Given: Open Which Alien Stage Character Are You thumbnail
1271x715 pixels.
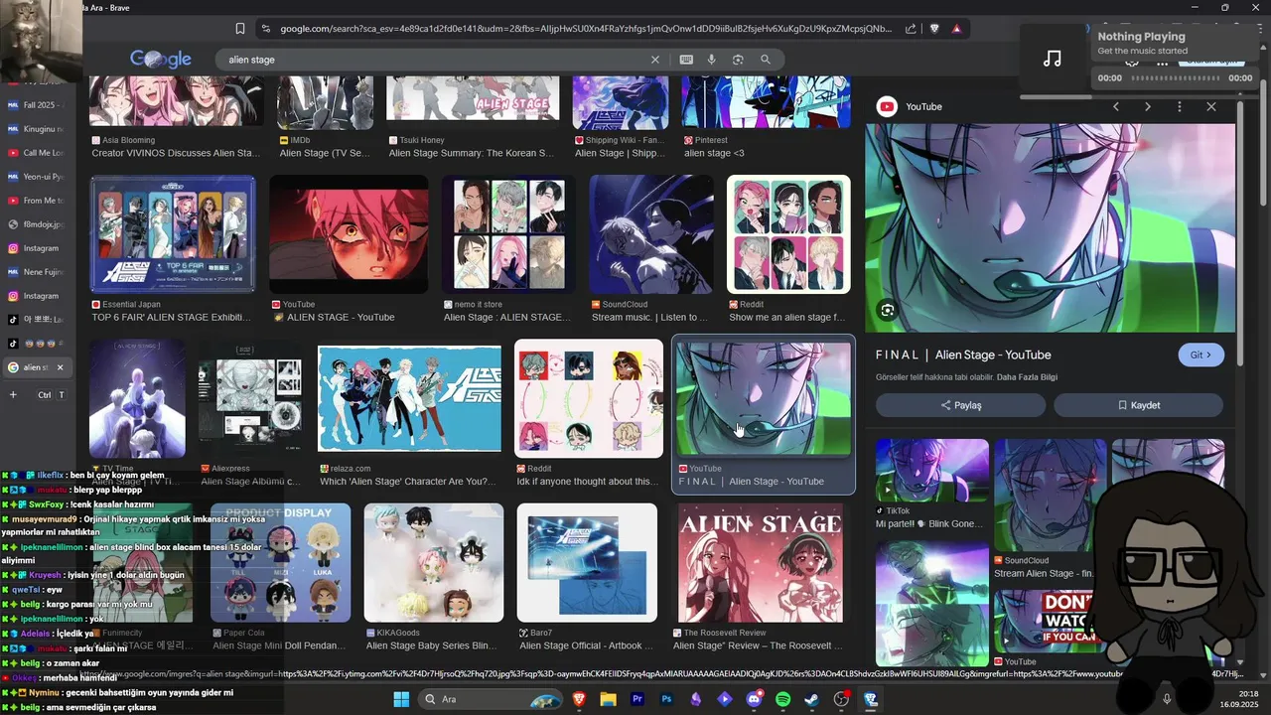Looking at the screenshot, I should [409, 397].
